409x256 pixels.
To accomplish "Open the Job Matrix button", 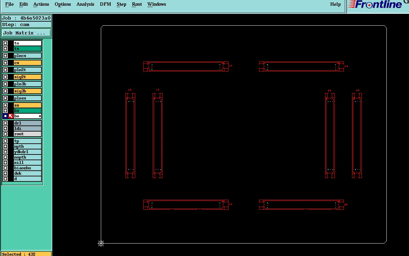I will (26, 33).
